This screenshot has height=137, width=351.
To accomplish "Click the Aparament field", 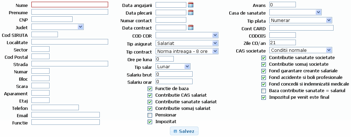I will [40, 93].
